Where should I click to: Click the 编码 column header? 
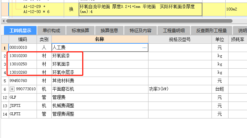click(x=23, y=39)
